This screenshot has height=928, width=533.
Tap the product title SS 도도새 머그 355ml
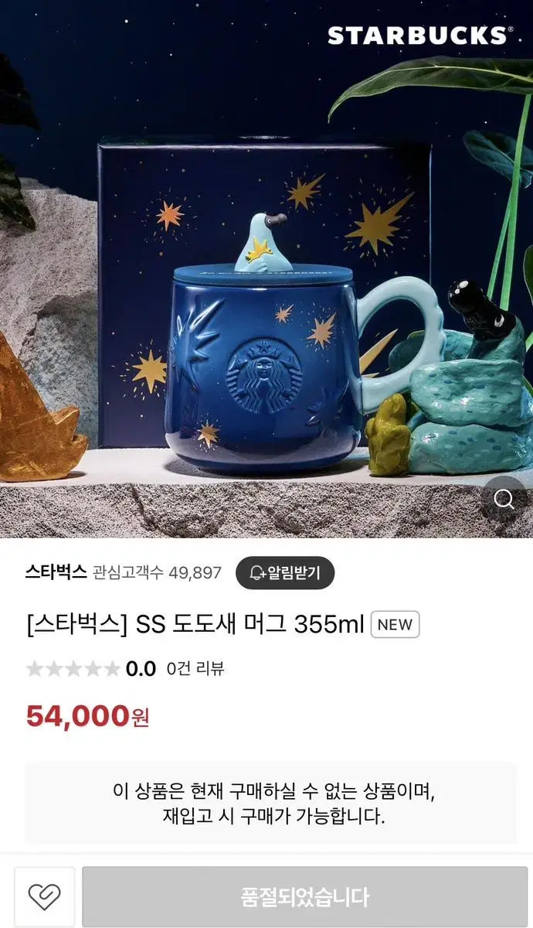click(195, 625)
